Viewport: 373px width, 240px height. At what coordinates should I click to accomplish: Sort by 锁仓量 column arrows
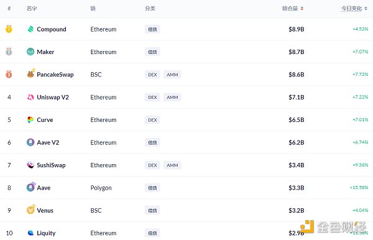302,9
